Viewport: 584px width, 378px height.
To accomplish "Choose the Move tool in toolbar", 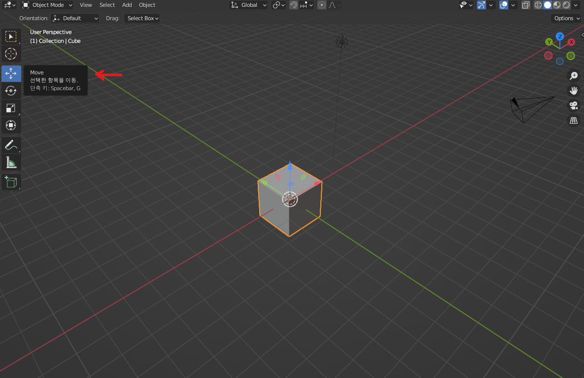I will click(x=11, y=73).
